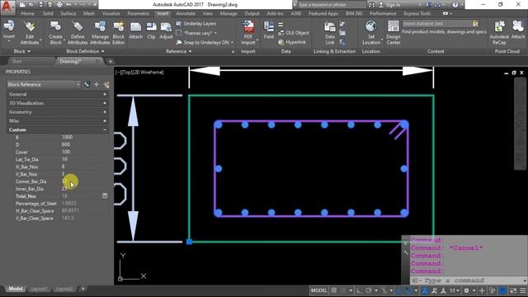
Task: Switch to the Annotate ribbon tab
Action: (x=186, y=13)
